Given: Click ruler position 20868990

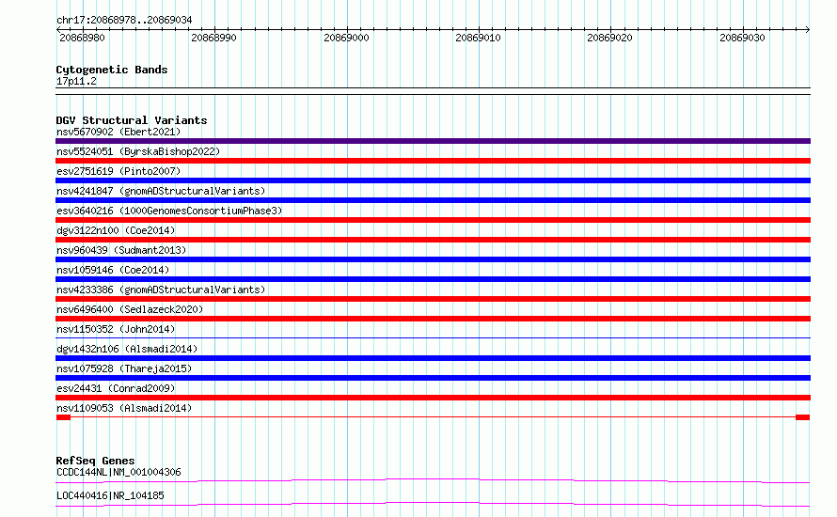Looking at the screenshot, I should [213, 38].
